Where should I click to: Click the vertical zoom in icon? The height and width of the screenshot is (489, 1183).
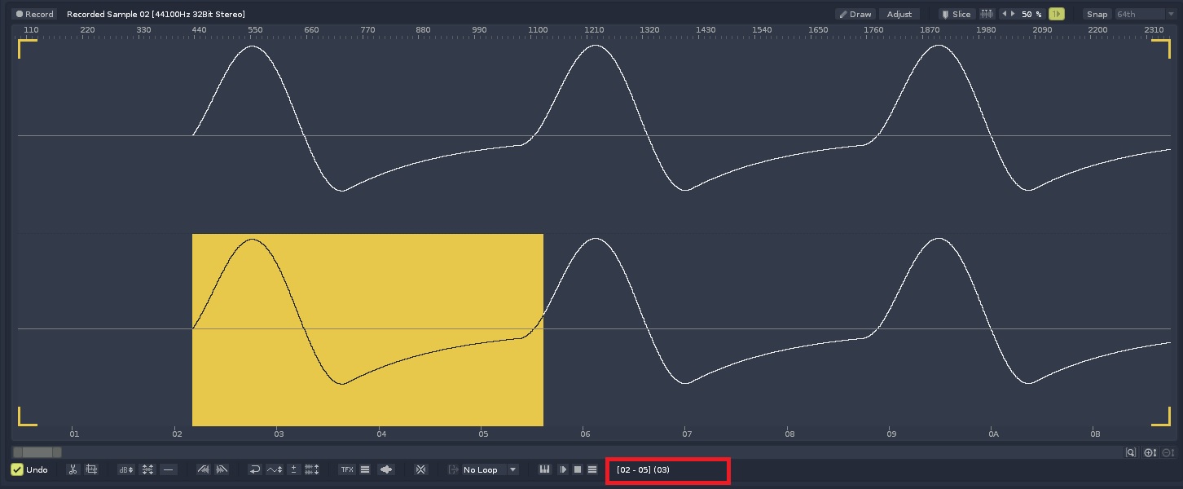[1150, 452]
